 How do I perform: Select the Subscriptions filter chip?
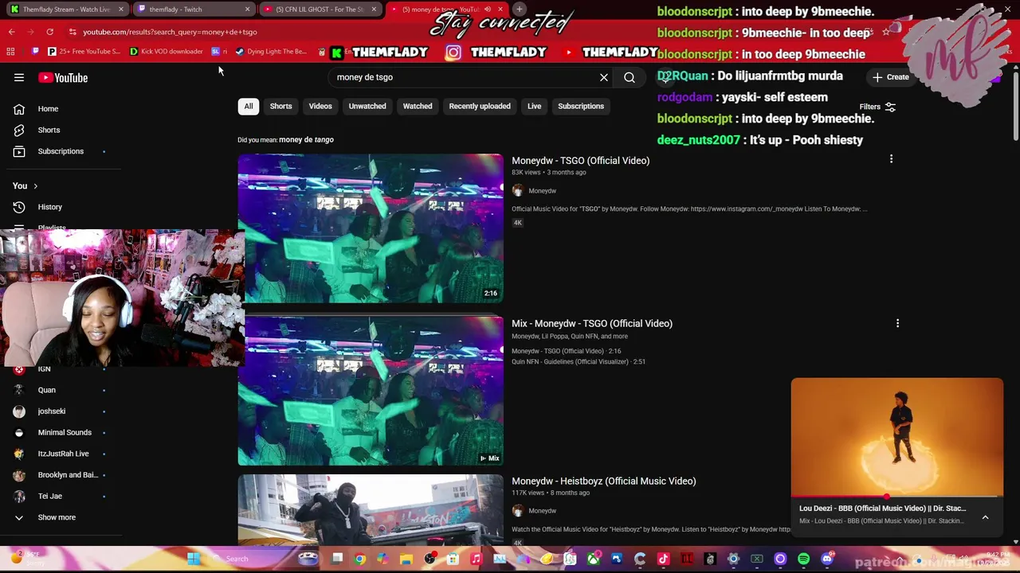click(581, 106)
